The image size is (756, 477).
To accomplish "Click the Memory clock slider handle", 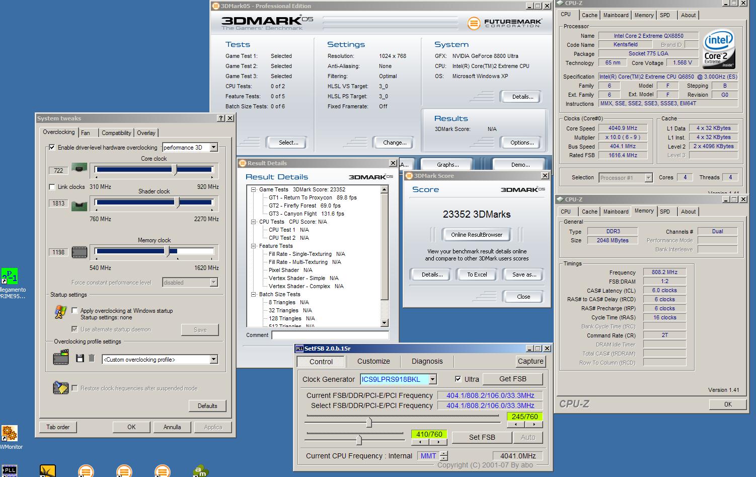I will click(168, 251).
